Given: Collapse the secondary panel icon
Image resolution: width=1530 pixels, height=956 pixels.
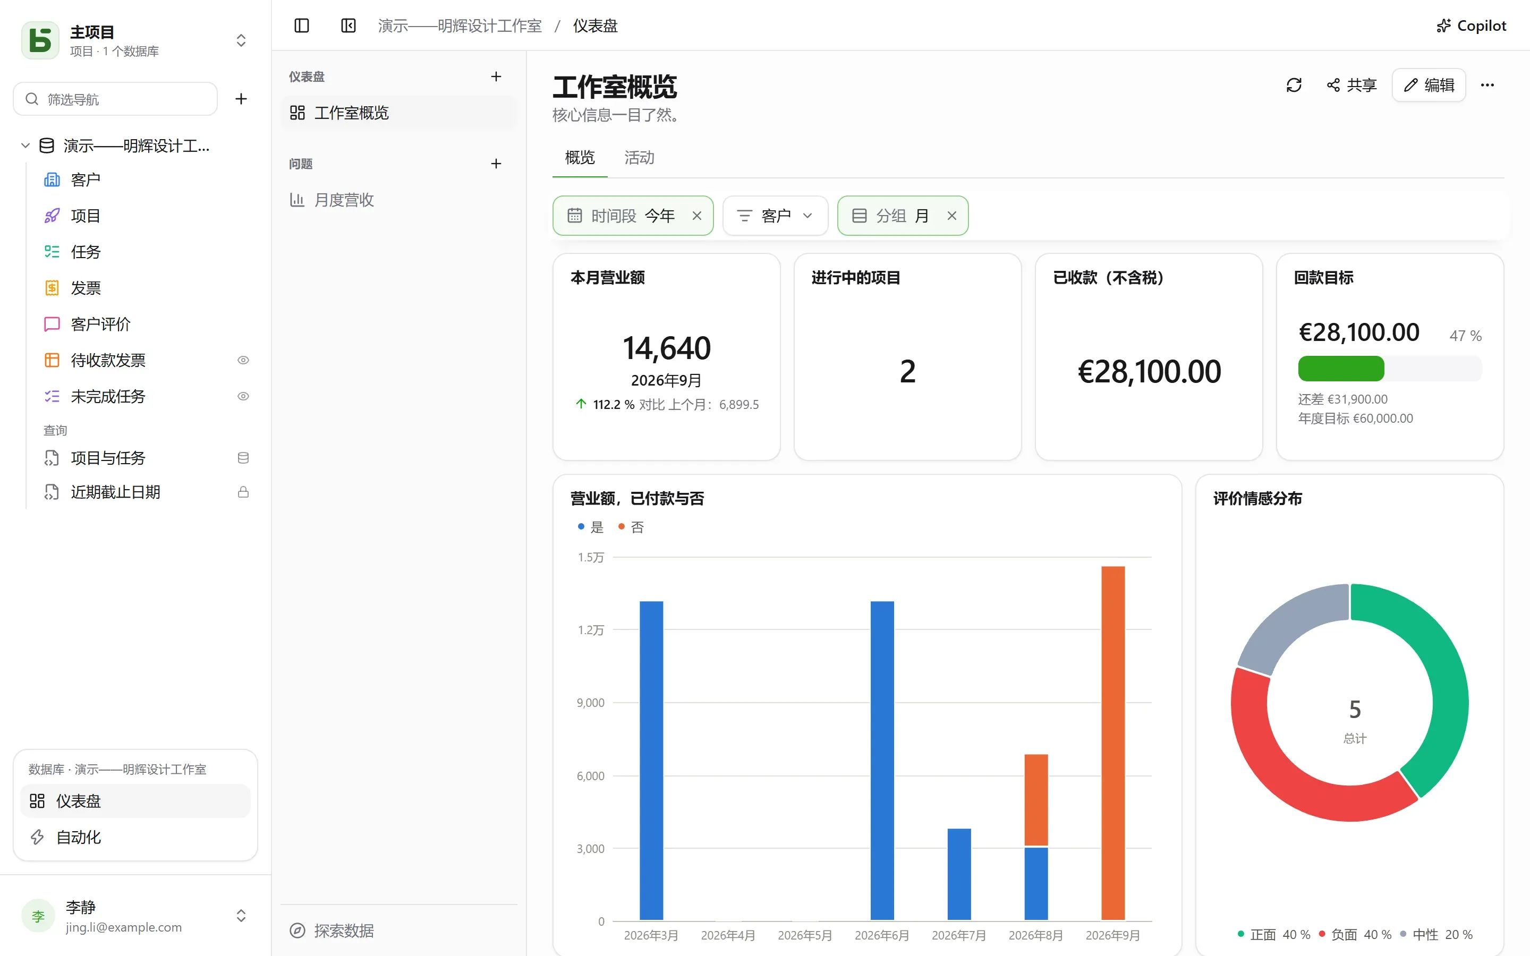Looking at the screenshot, I should 348,25.
